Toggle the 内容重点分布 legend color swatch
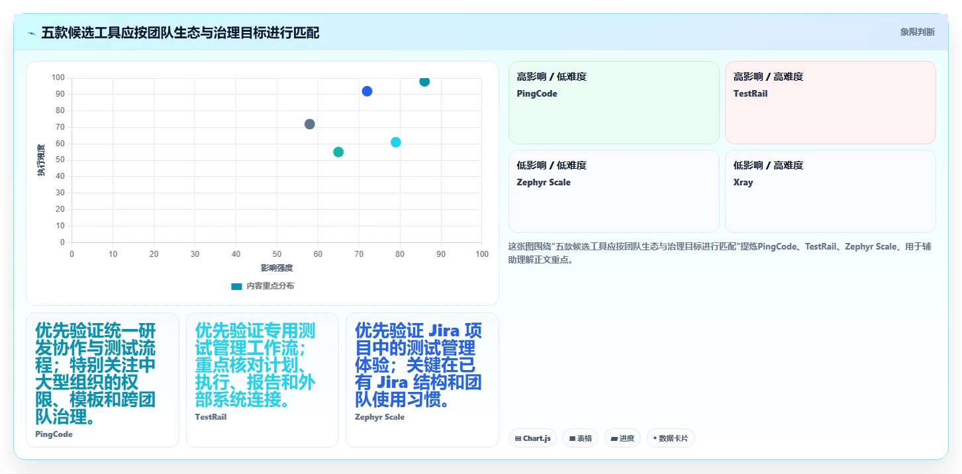The height and width of the screenshot is (474, 962). point(236,286)
